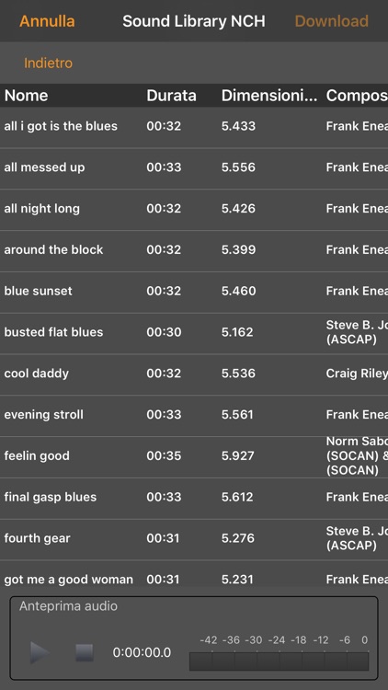Screen dimensions: 388x690
Task: Choose the all night long sound
Action: (x=194, y=209)
